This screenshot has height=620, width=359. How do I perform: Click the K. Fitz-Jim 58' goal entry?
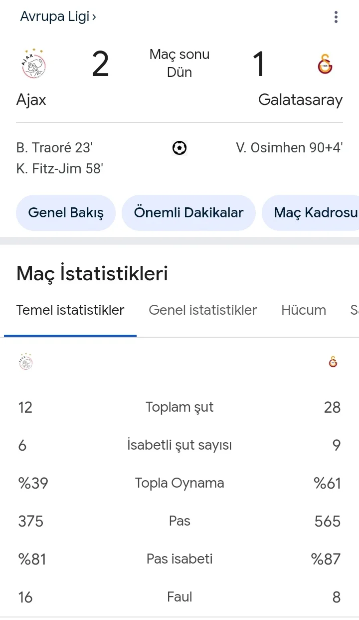coord(60,169)
